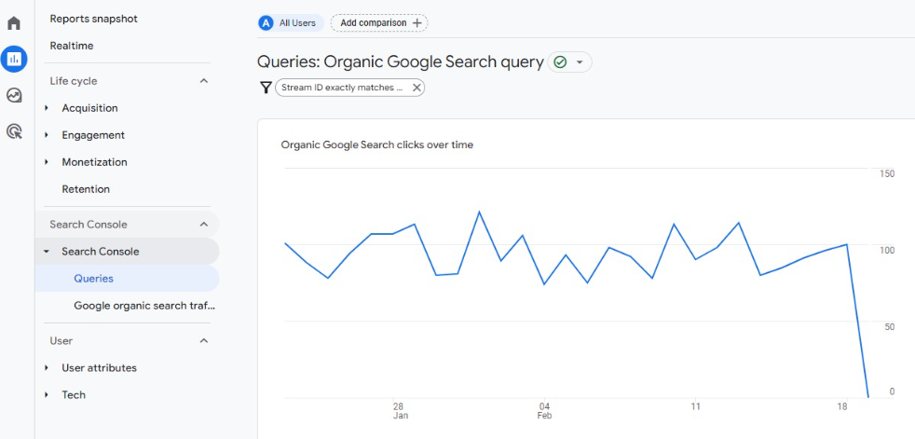Open the Advertising icon in left rail
Screen dimensions: 915x439
(14, 131)
